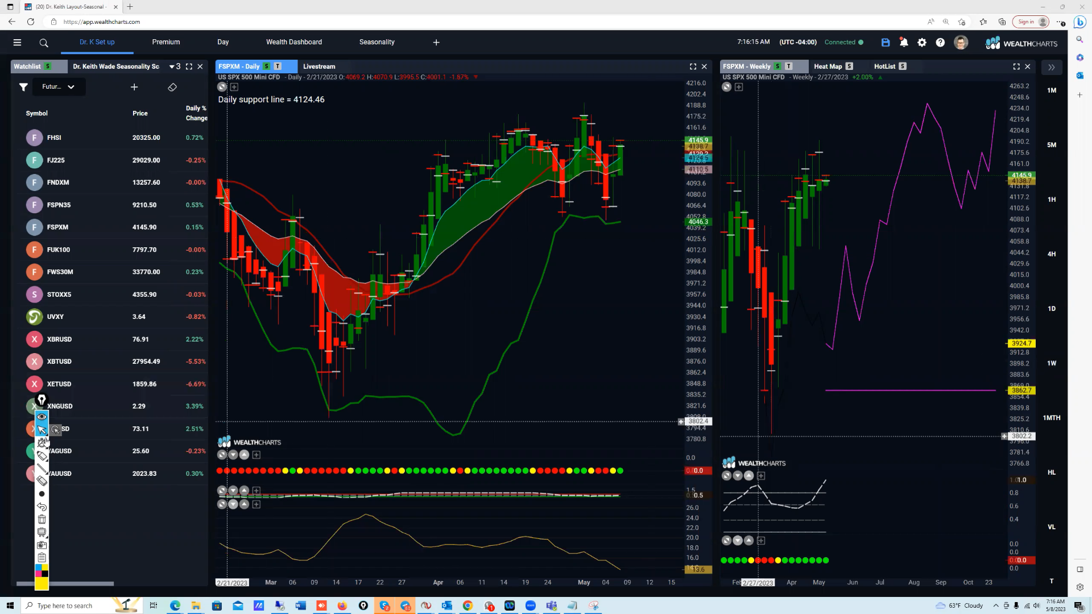Switch to the Day layout tab
Screen dimensions: 1092x614
click(223, 42)
